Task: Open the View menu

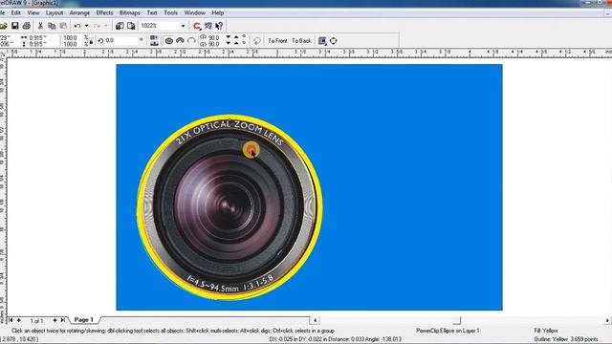Action: click(x=33, y=12)
